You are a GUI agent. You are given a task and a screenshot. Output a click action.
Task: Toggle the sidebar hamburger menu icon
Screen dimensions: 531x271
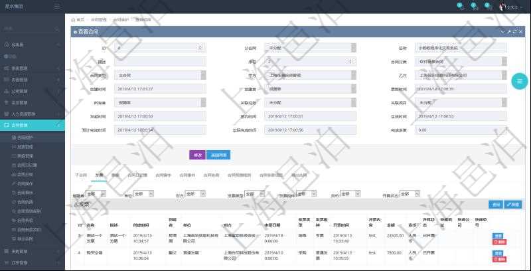click(x=57, y=7)
